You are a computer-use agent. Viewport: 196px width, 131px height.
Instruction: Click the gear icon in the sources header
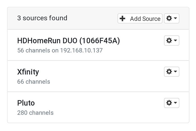click(169, 18)
